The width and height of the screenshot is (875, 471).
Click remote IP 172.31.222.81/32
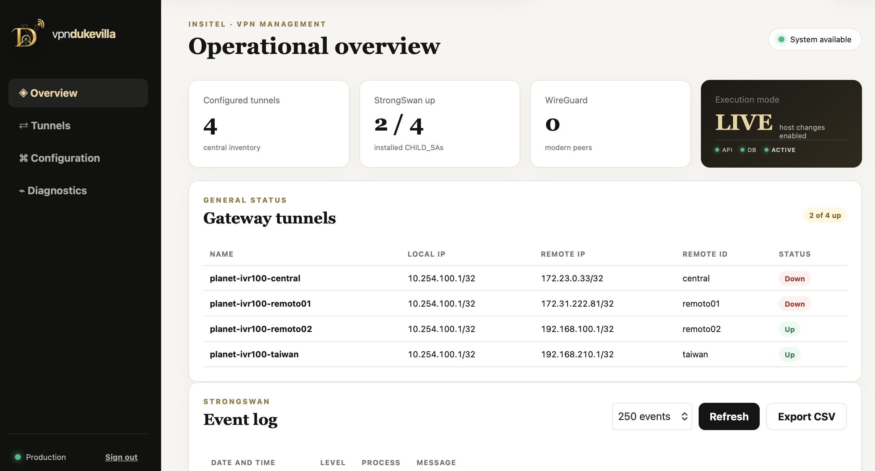coord(577,303)
